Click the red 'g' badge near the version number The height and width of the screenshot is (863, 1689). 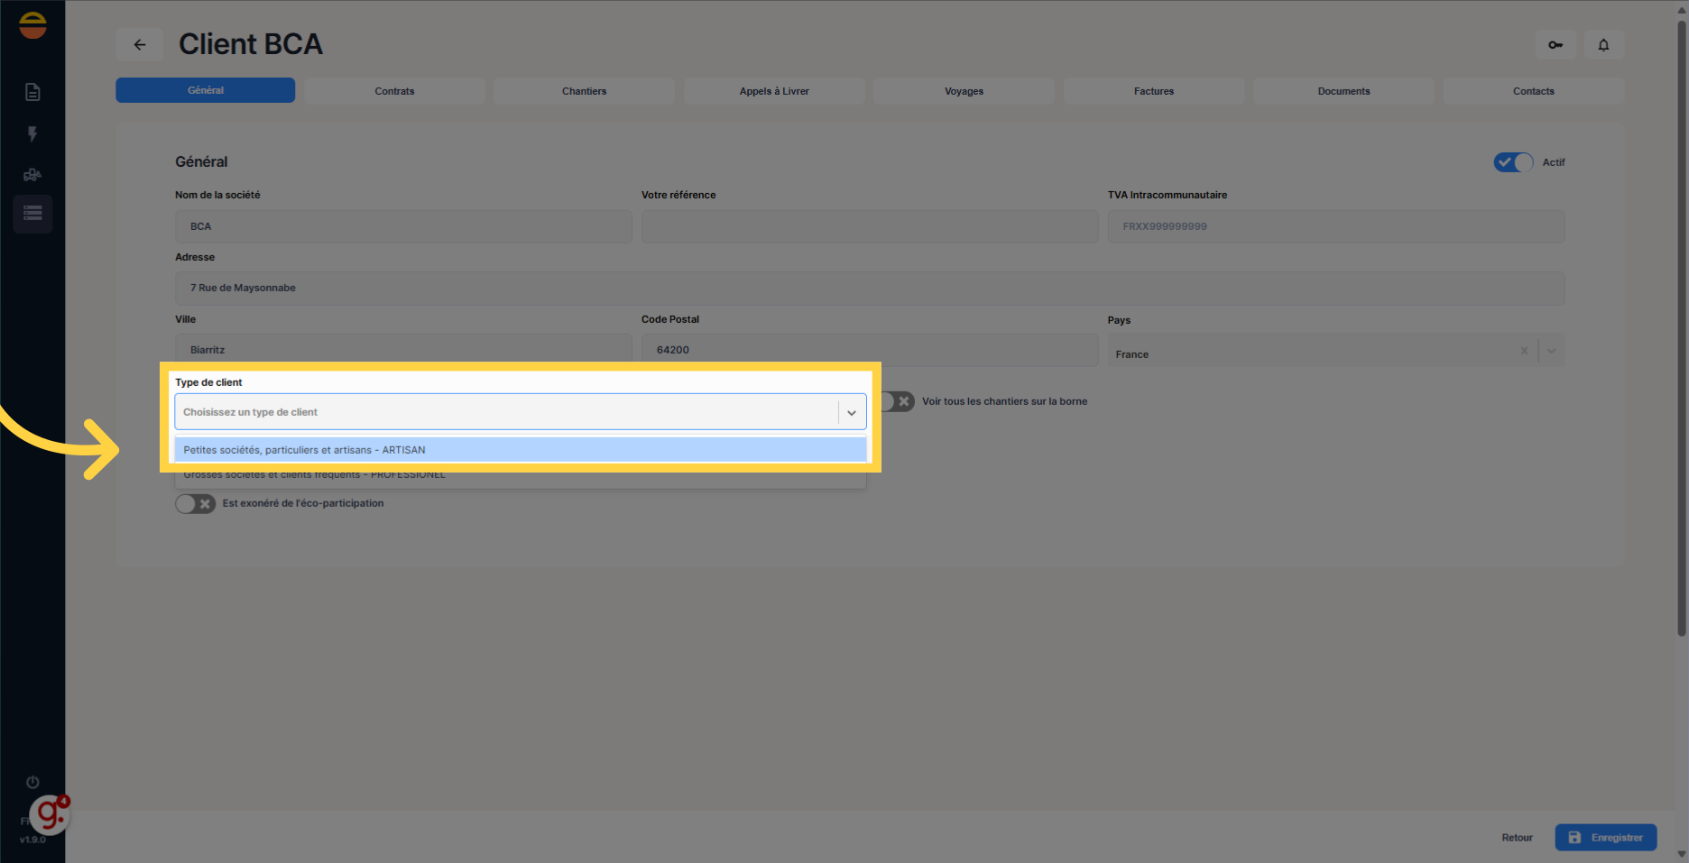pos(50,814)
